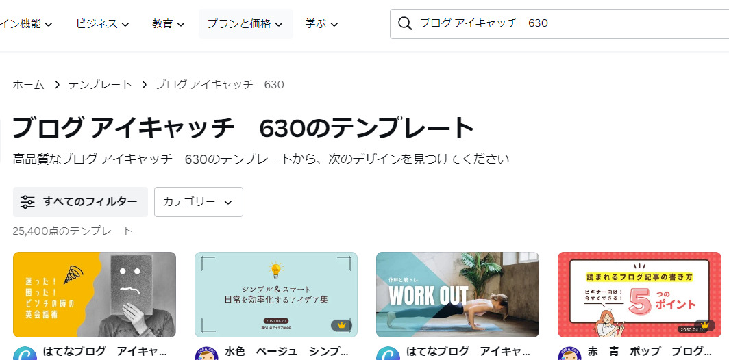Go to ホーム breadcrumb link
Viewport: 729px width, 360px height.
(x=28, y=85)
